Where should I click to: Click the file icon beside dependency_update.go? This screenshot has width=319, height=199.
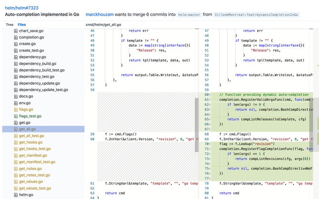pyautogui.click(x=16, y=84)
